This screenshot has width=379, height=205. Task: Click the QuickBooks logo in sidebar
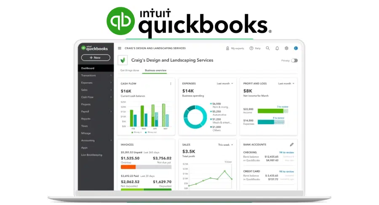[94, 48]
